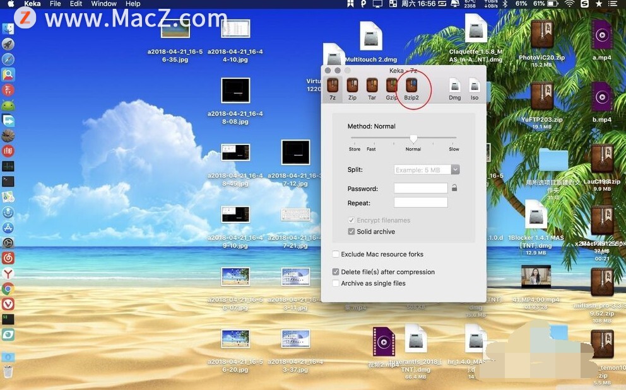
Task: Open the Apple menu
Action: pos(11,4)
